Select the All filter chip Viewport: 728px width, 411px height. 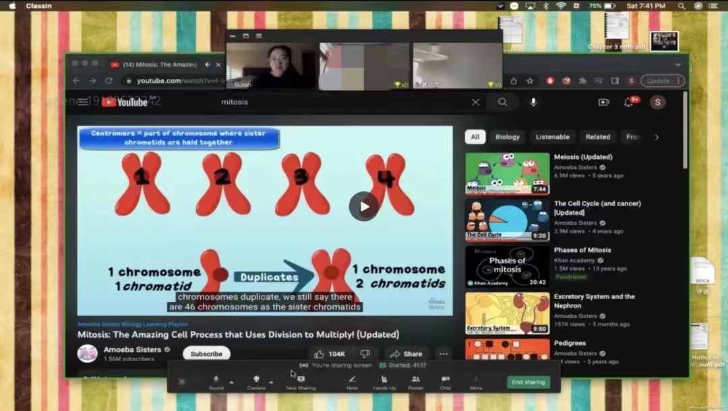point(475,137)
